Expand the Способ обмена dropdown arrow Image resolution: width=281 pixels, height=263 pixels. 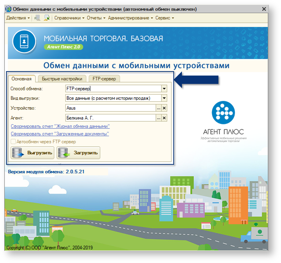pos(164,89)
